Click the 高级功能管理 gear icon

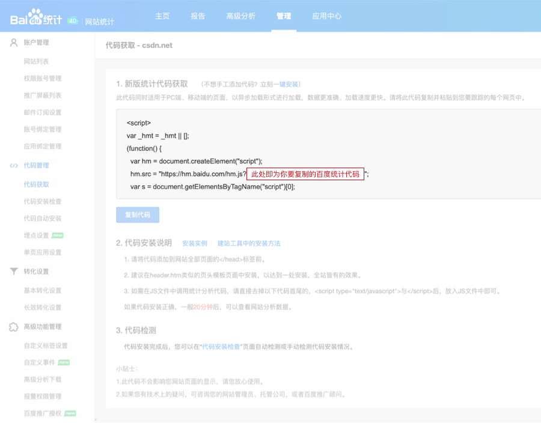(x=13, y=326)
